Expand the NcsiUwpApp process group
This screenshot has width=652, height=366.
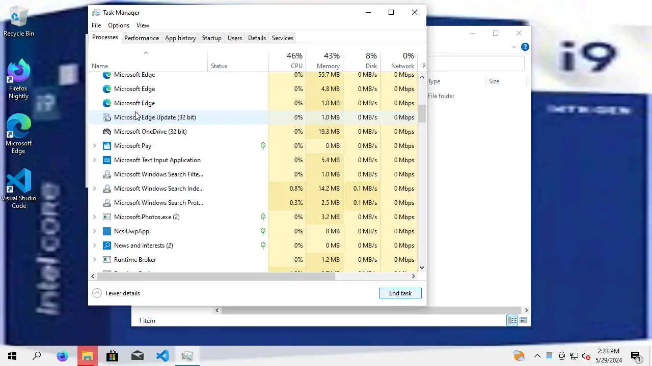[94, 231]
